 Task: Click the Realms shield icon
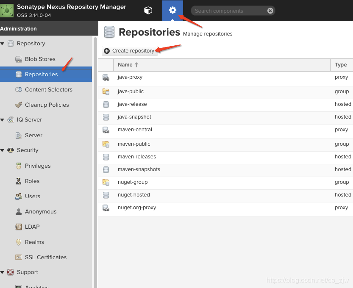point(19,242)
